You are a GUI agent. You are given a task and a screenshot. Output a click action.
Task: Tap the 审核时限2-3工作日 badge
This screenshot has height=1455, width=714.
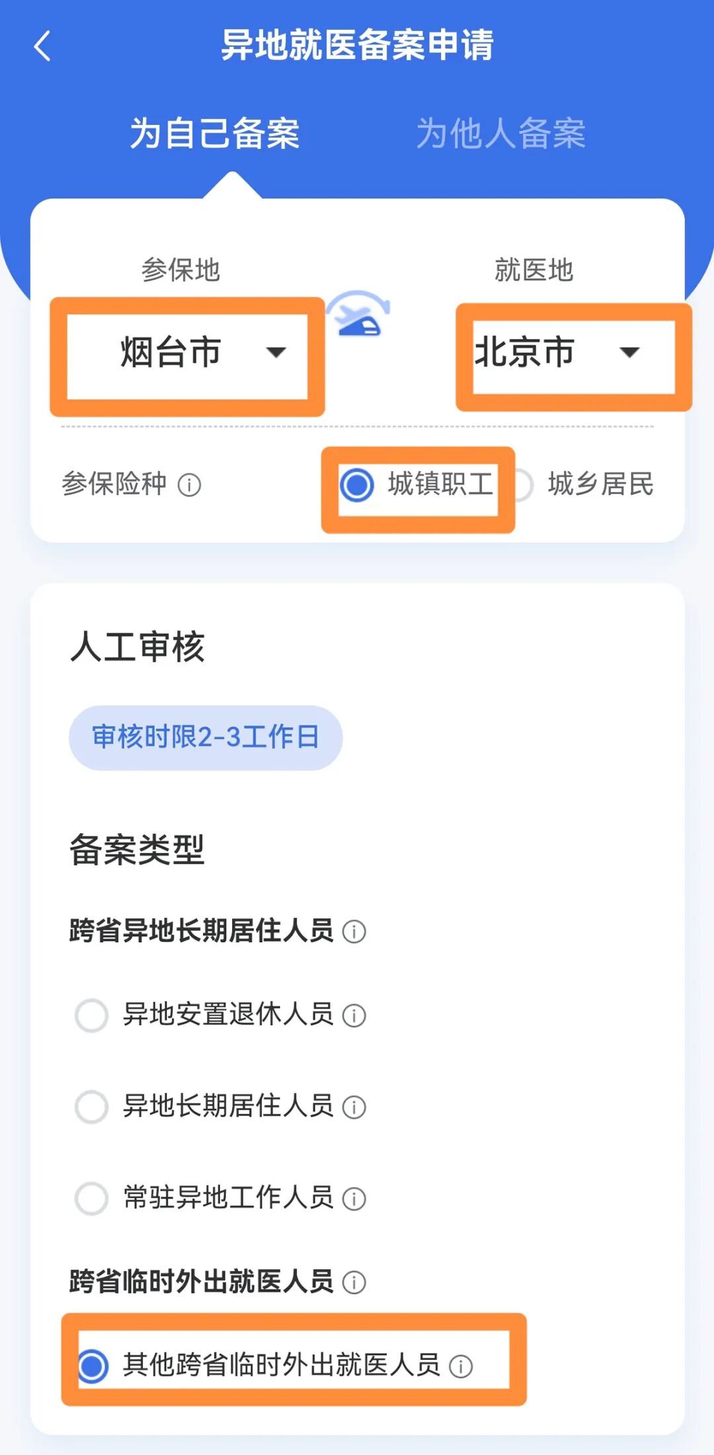206,737
